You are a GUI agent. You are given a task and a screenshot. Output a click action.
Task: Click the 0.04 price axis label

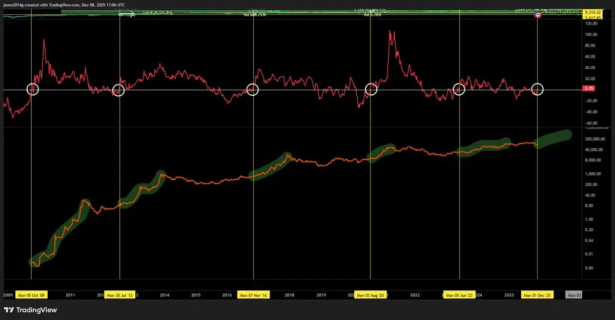coord(589,240)
